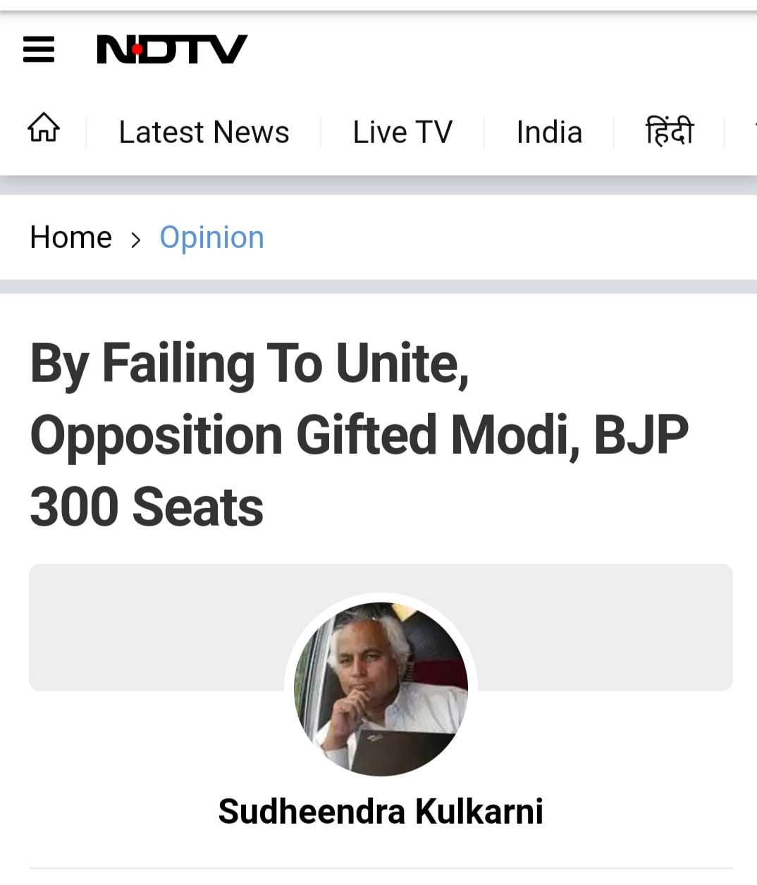The height and width of the screenshot is (885, 757).
Task: Open the Opinion breadcrumb link
Action: [211, 238]
